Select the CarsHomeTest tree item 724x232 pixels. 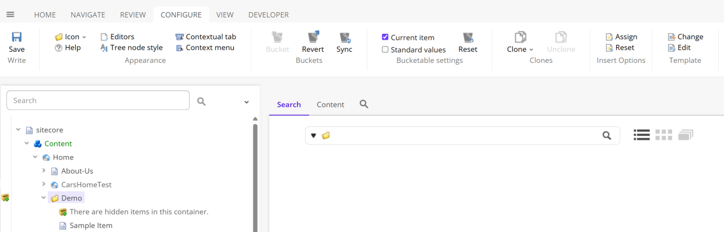(81, 185)
